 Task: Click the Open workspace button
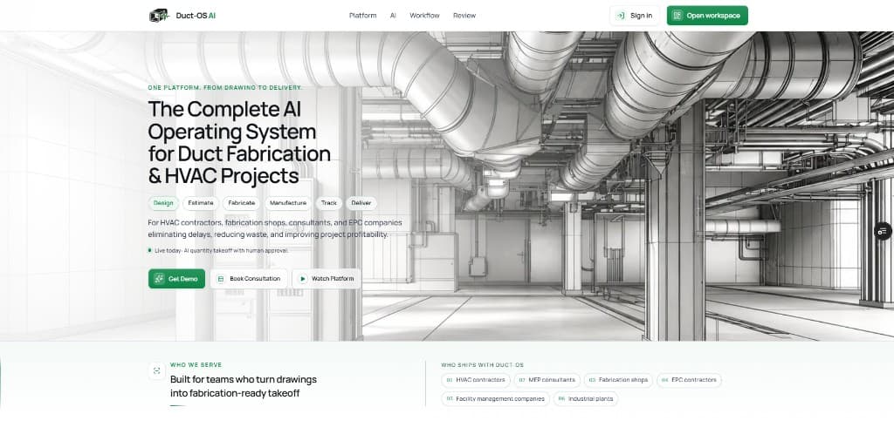coord(707,16)
